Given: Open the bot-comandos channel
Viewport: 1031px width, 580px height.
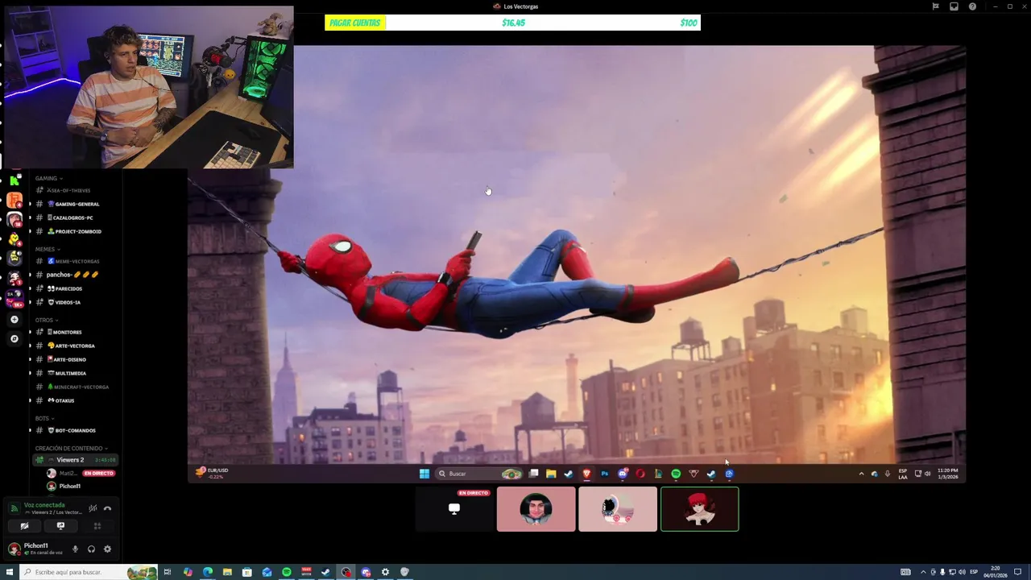Looking at the screenshot, I should tap(73, 430).
